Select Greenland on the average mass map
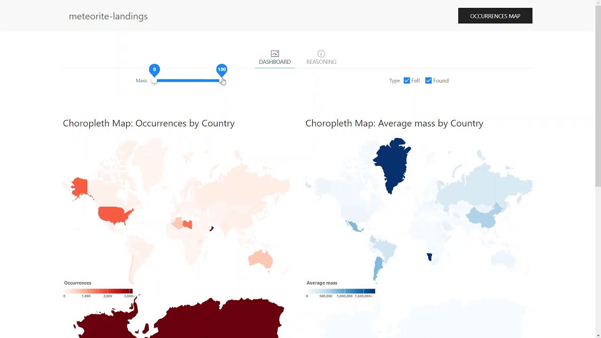 click(x=393, y=163)
